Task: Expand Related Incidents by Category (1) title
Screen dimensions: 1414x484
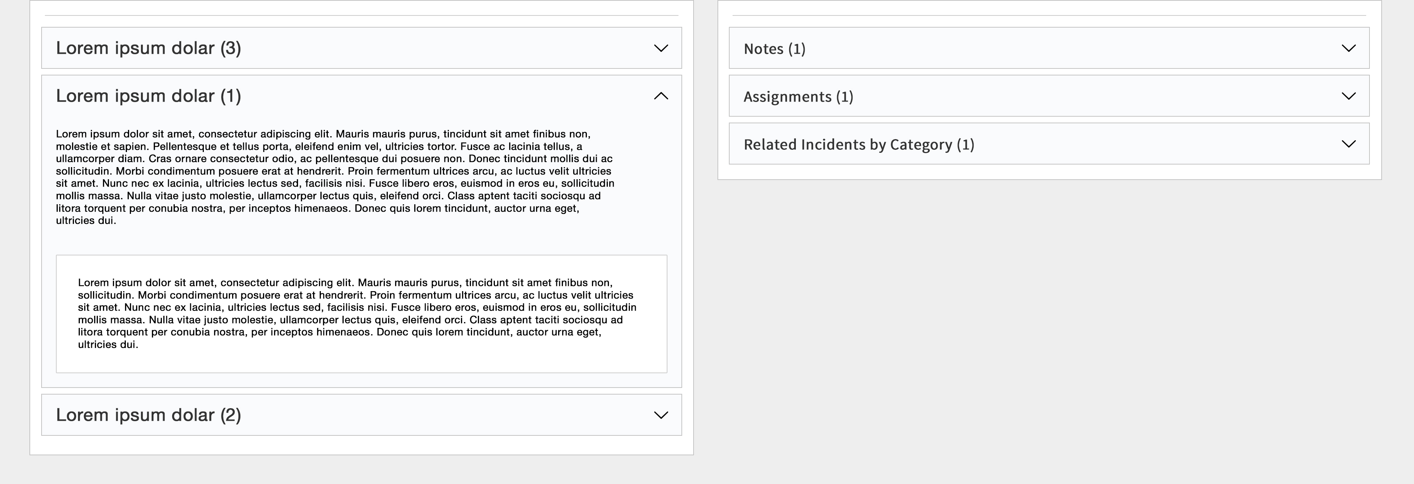Action: click(x=858, y=145)
